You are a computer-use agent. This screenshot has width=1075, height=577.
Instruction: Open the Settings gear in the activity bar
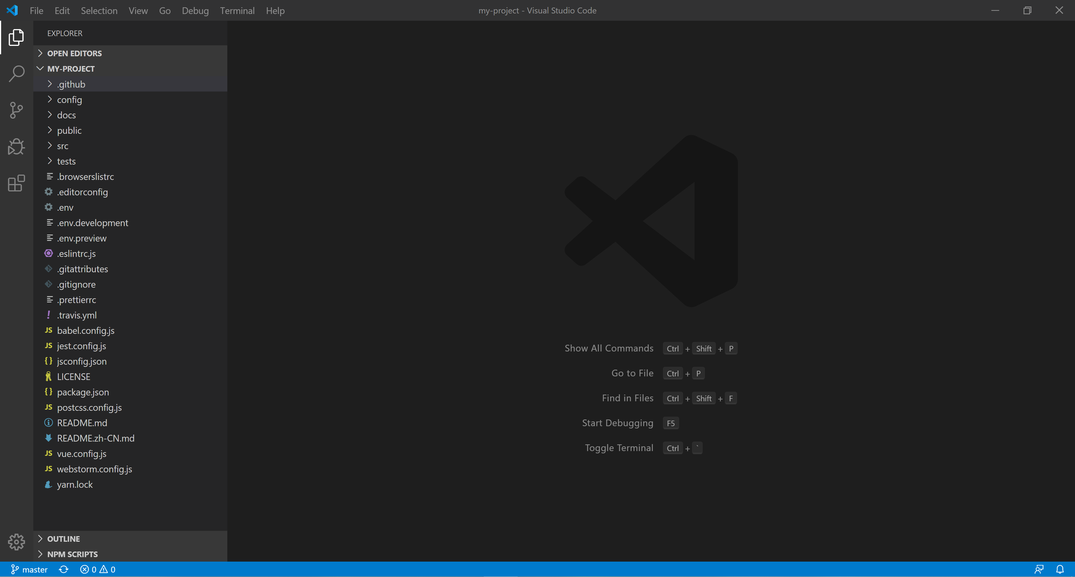(16, 542)
